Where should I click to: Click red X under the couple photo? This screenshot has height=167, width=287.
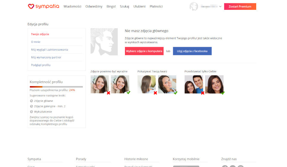coord(202,93)
